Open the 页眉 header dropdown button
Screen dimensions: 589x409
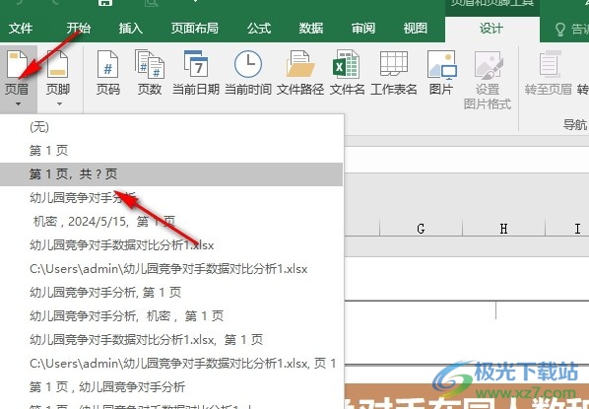click(18, 79)
